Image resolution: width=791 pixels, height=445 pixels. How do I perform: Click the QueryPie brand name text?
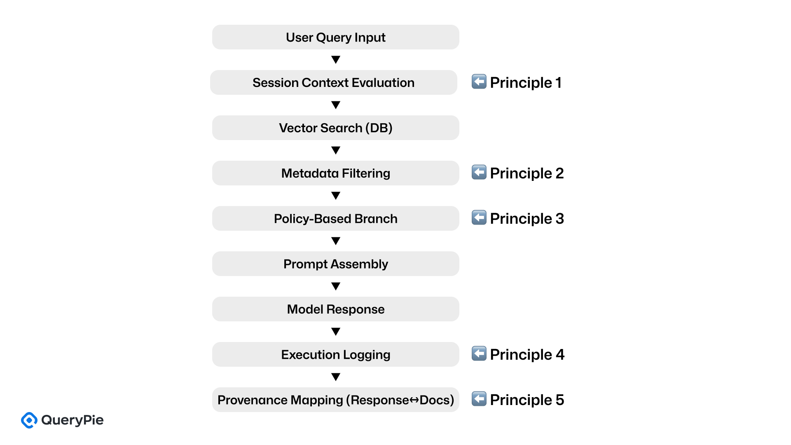(73, 420)
